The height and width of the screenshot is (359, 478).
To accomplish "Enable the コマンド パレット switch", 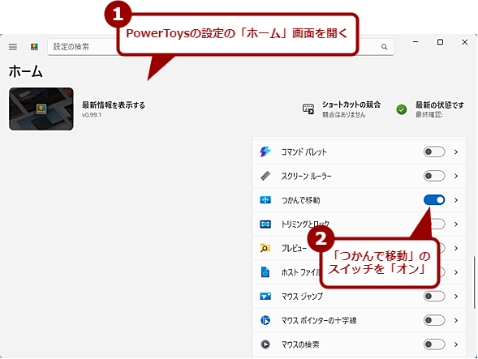I will tap(434, 152).
